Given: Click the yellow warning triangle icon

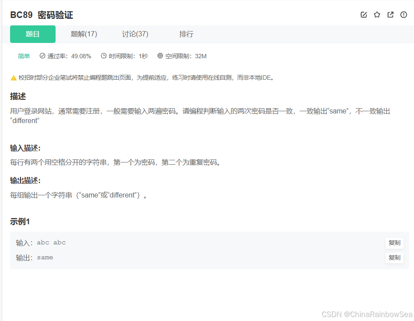Looking at the screenshot, I should [x=13, y=77].
